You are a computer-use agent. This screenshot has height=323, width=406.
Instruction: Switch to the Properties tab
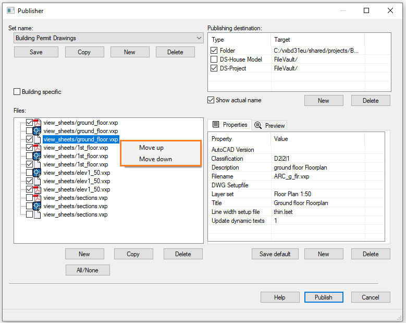230,125
